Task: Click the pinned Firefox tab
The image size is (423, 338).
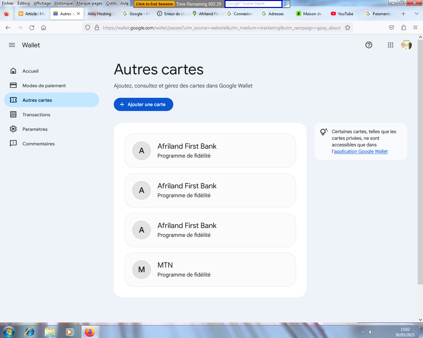Action: click(x=7, y=14)
